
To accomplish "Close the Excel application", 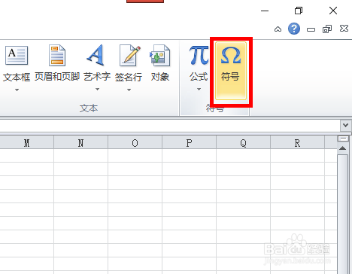I will (x=333, y=11).
